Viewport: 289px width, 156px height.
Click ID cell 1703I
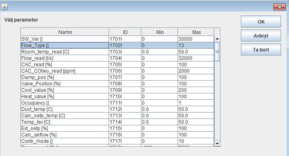click(125, 52)
